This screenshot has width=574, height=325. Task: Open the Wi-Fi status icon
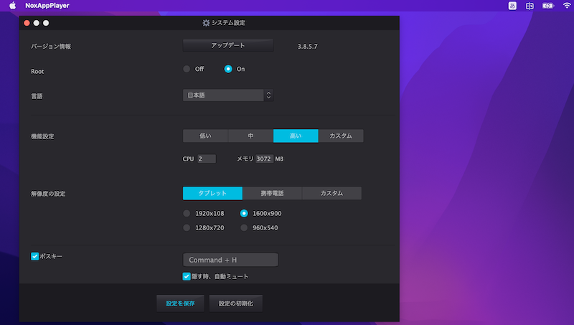tap(567, 6)
